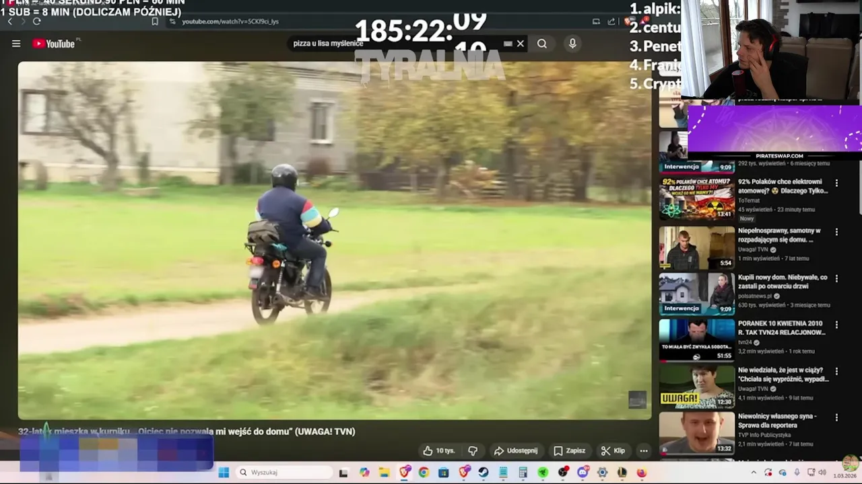Open options menu for Kupili nowy dom video
This screenshot has height=484, width=862.
click(836, 278)
